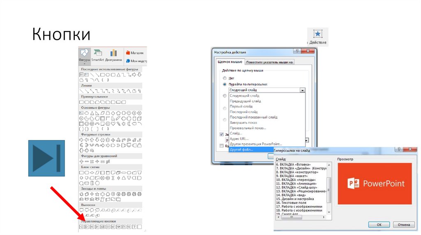Screen dimensions: 421x235
Task: Click OK in Гиперссылка на слайд dialog
Action: (379, 225)
